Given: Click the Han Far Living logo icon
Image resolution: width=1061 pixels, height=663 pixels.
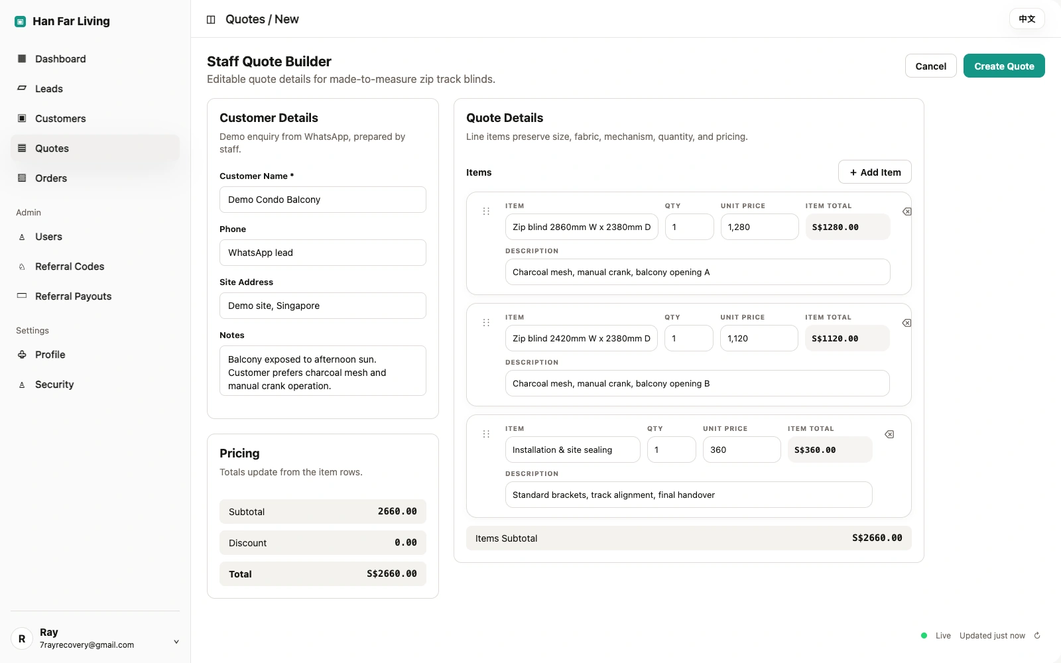Looking at the screenshot, I should click(21, 21).
